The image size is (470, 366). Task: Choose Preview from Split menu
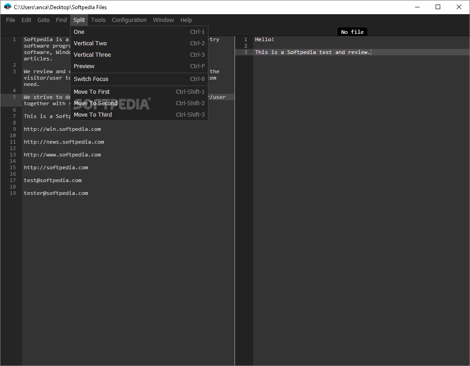tap(139, 66)
